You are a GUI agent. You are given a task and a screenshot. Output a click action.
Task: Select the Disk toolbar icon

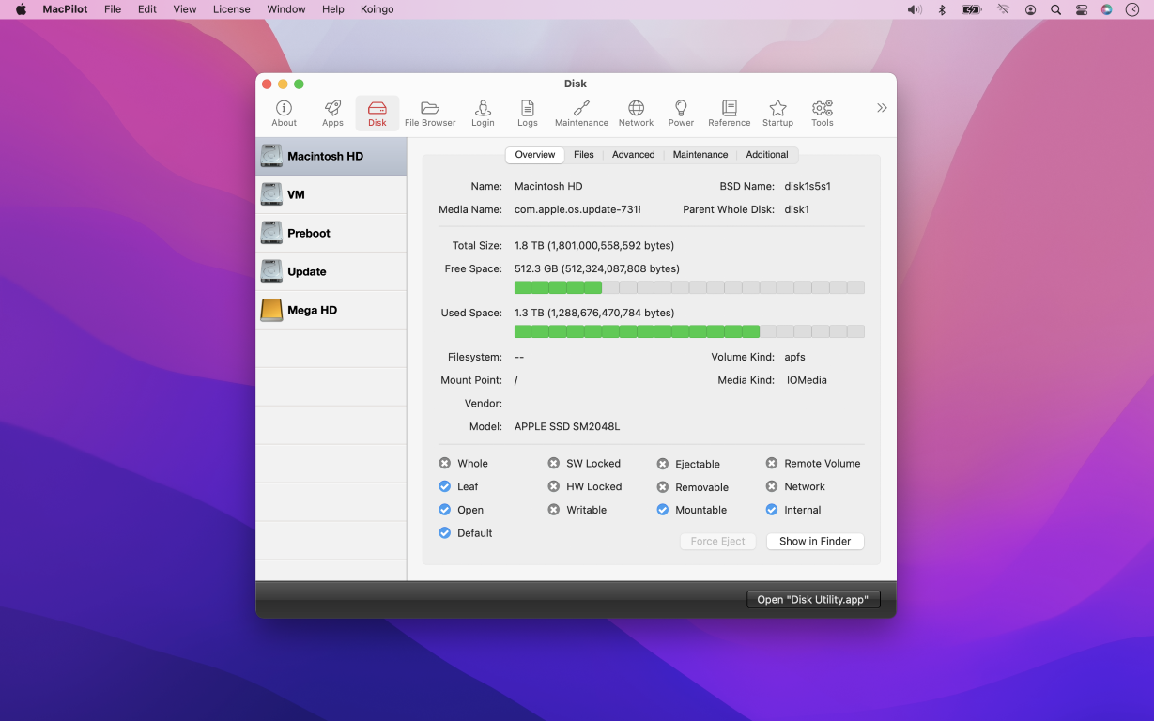(x=377, y=113)
